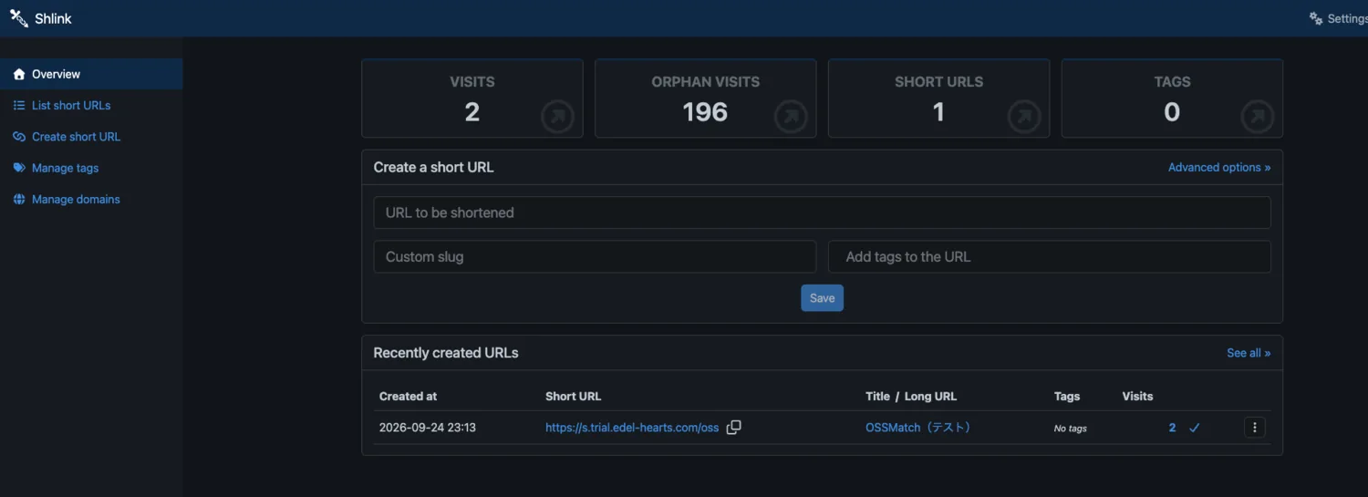Click the Save button
The image size is (1368, 497).
pos(823,298)
